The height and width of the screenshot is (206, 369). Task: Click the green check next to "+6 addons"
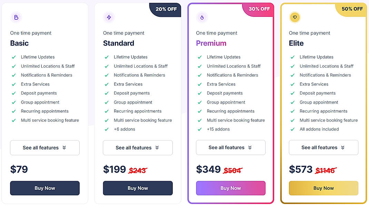(x=107, y=129)
